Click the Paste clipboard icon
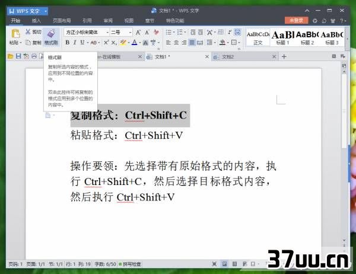Image resolution: width=356 pixels, height=274 pixels. (15, 33)
